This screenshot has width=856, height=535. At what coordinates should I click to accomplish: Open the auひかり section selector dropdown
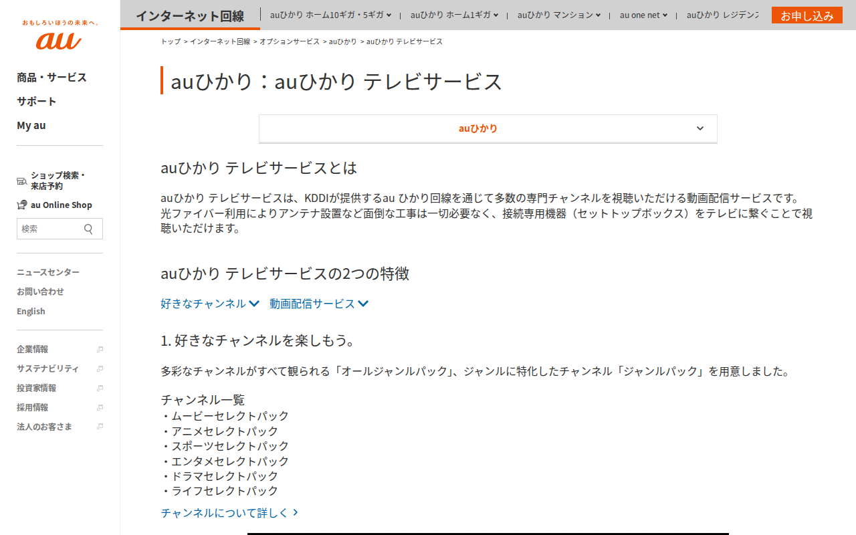point(488,128)
